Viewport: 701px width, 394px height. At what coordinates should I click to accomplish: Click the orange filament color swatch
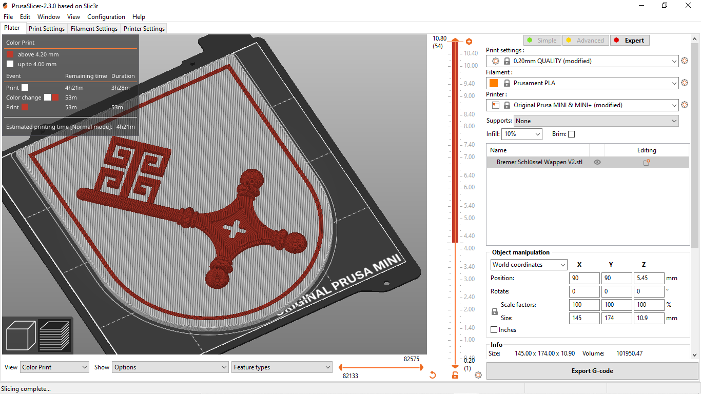(493, 83)
